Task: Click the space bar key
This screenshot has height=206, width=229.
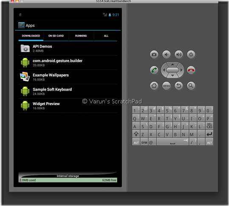Action: pyautogui.click(x=172, y=142)
